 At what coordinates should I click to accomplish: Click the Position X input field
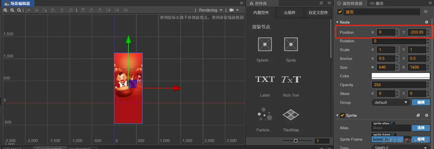coord(388,32)
